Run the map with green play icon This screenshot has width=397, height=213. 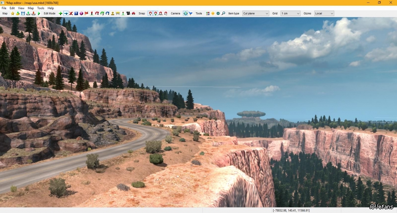39,14
